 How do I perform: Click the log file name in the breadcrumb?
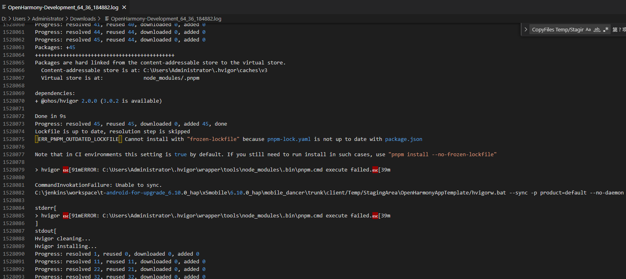coord(166,19)
